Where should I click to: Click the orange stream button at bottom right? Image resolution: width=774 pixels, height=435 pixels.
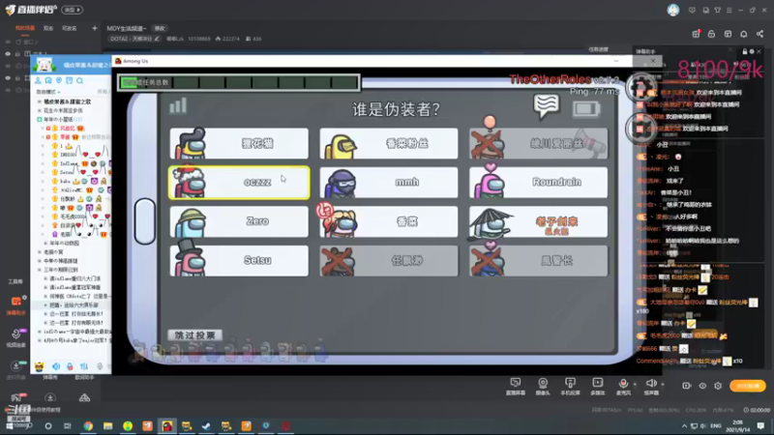748,386
